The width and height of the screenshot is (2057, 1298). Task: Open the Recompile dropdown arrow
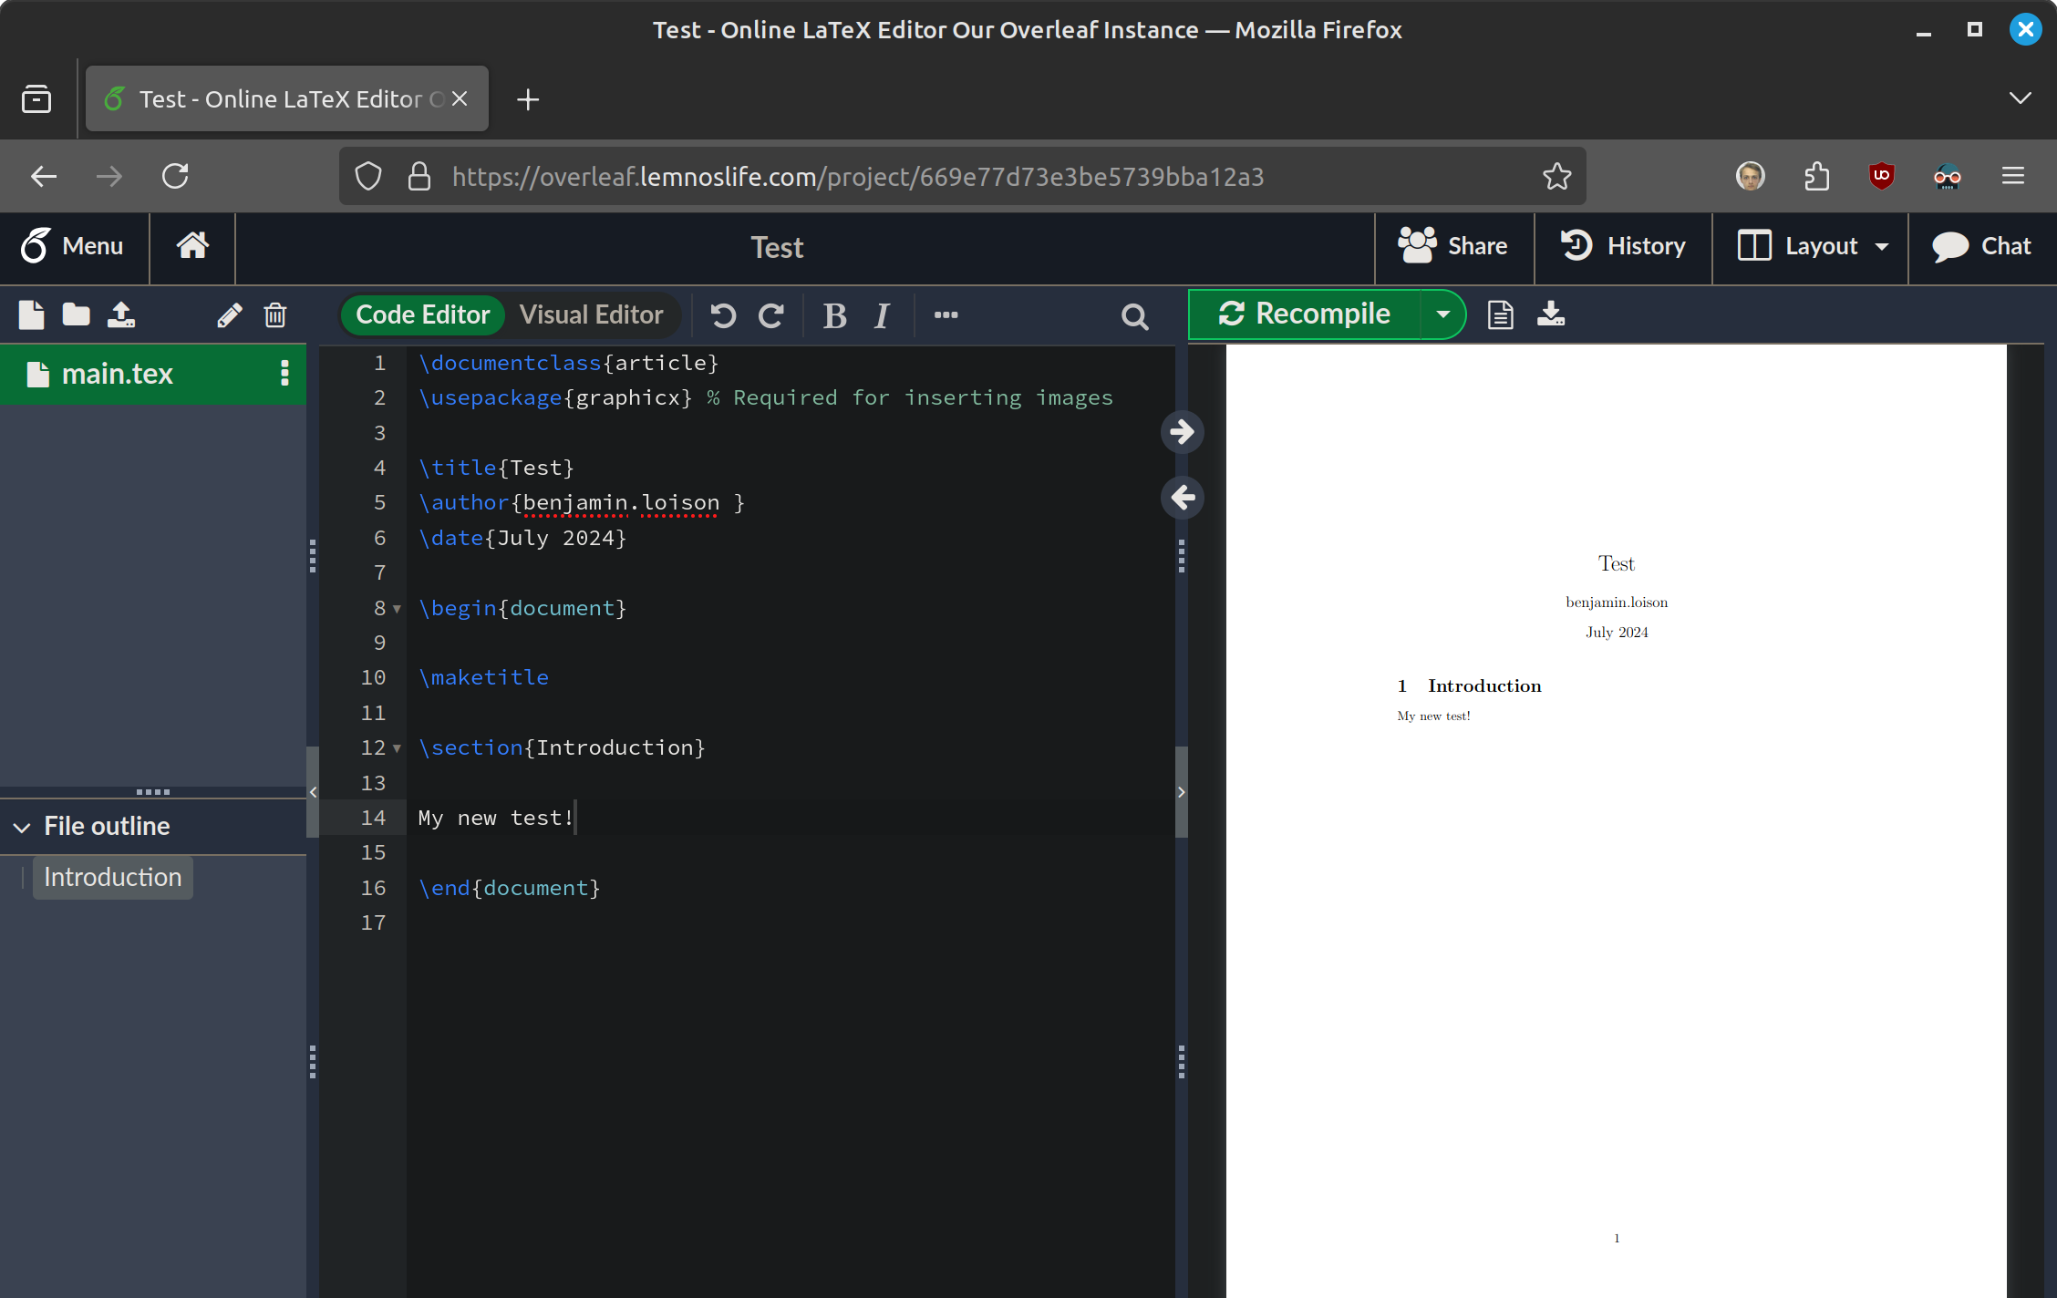1442,314
